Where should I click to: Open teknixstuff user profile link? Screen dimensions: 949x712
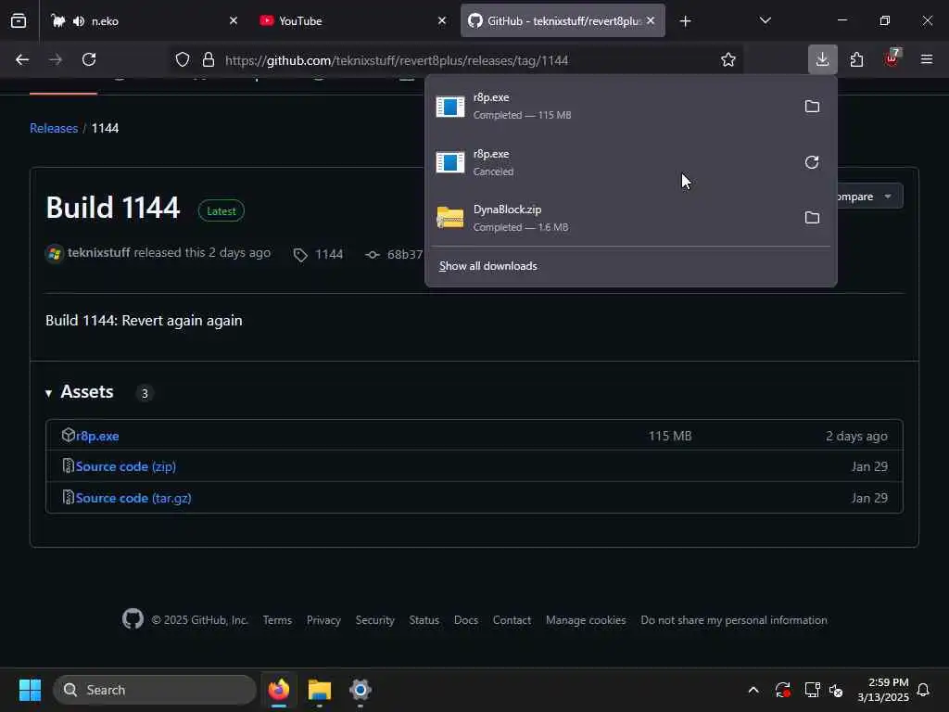click(98, 252)
